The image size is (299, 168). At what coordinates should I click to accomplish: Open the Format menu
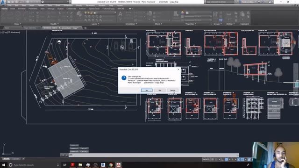coord(41,6)
